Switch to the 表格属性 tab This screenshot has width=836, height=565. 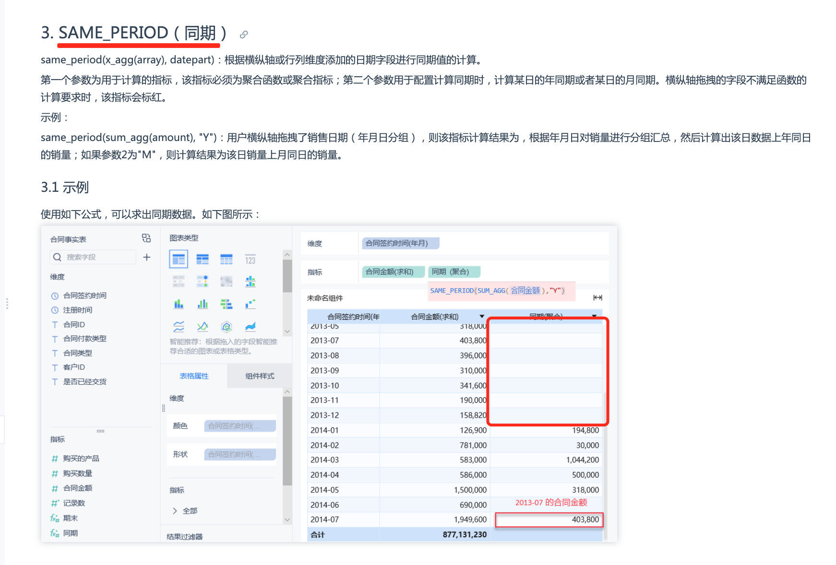coord(194,376)
